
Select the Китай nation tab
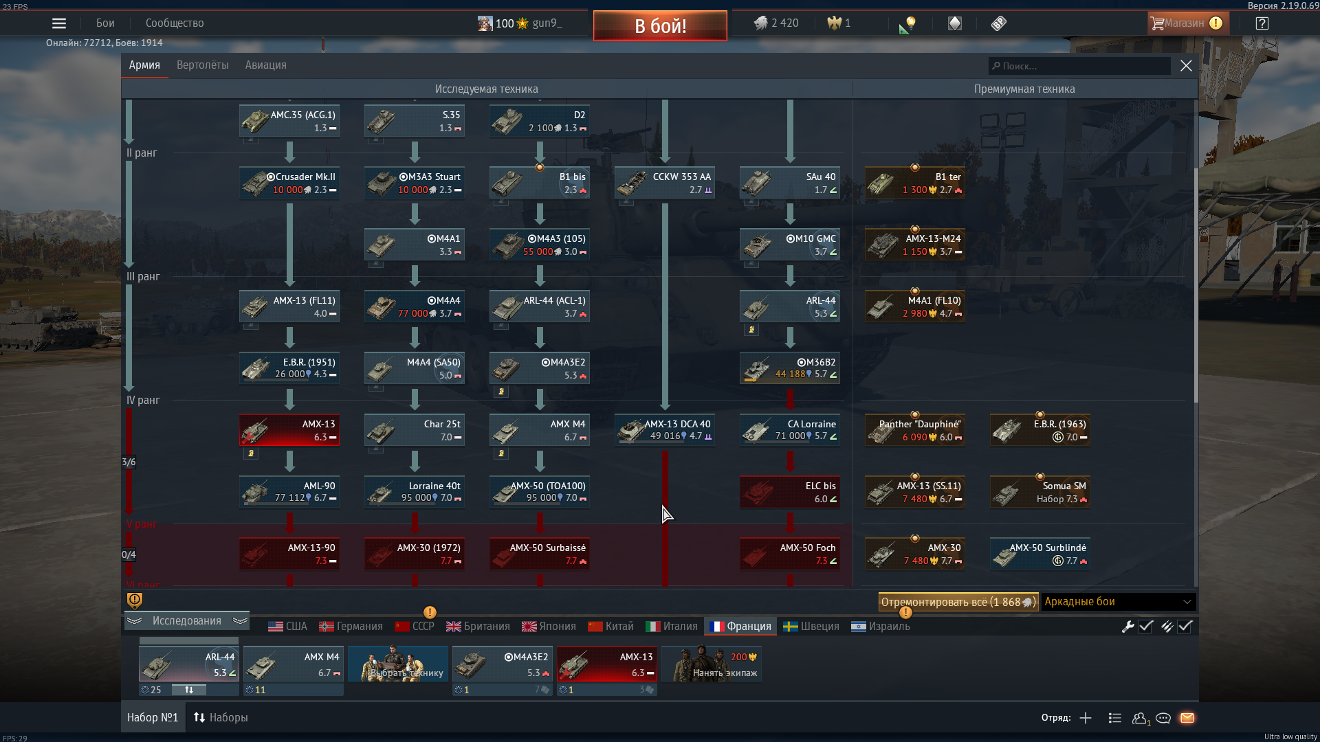tap(610, 627)
